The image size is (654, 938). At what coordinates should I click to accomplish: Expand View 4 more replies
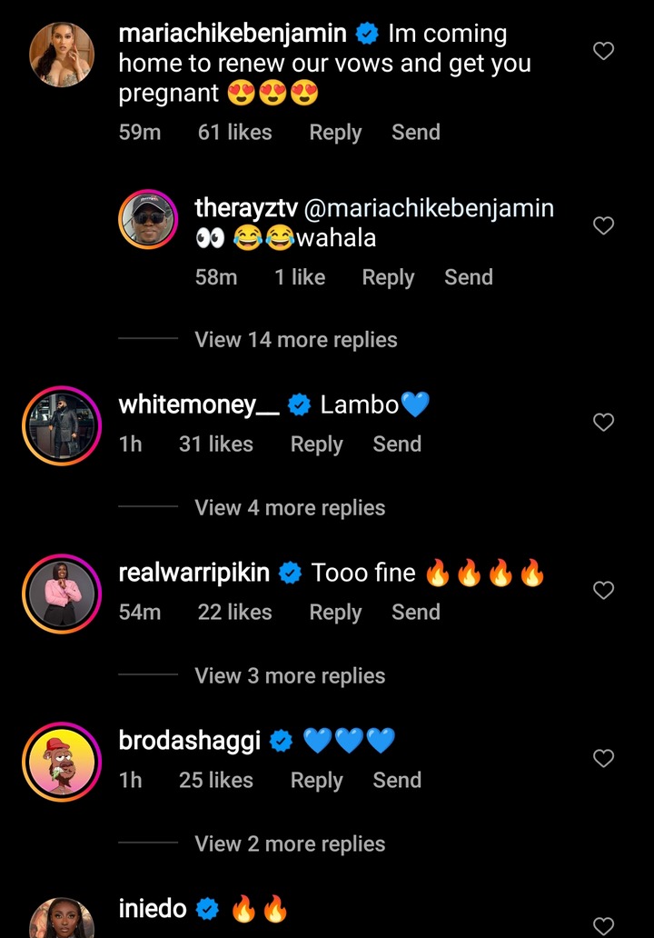point(290,508)
